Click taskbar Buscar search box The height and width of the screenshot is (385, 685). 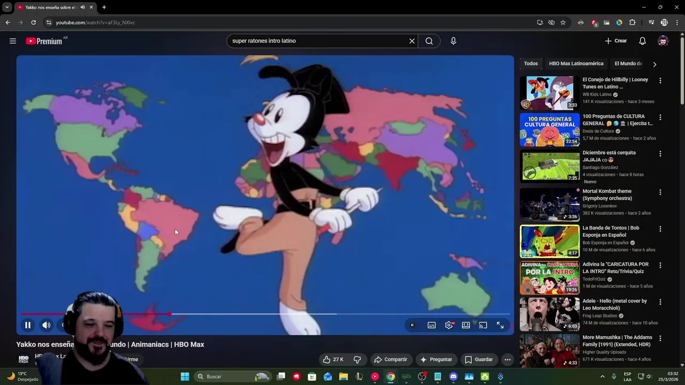click(x=232, y=376)
